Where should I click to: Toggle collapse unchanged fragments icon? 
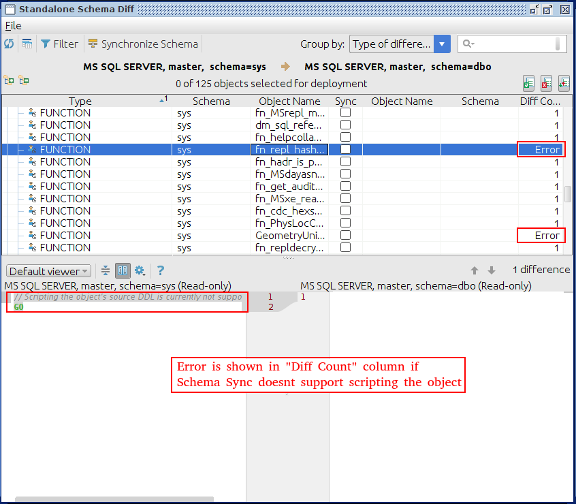coord(106,271)
